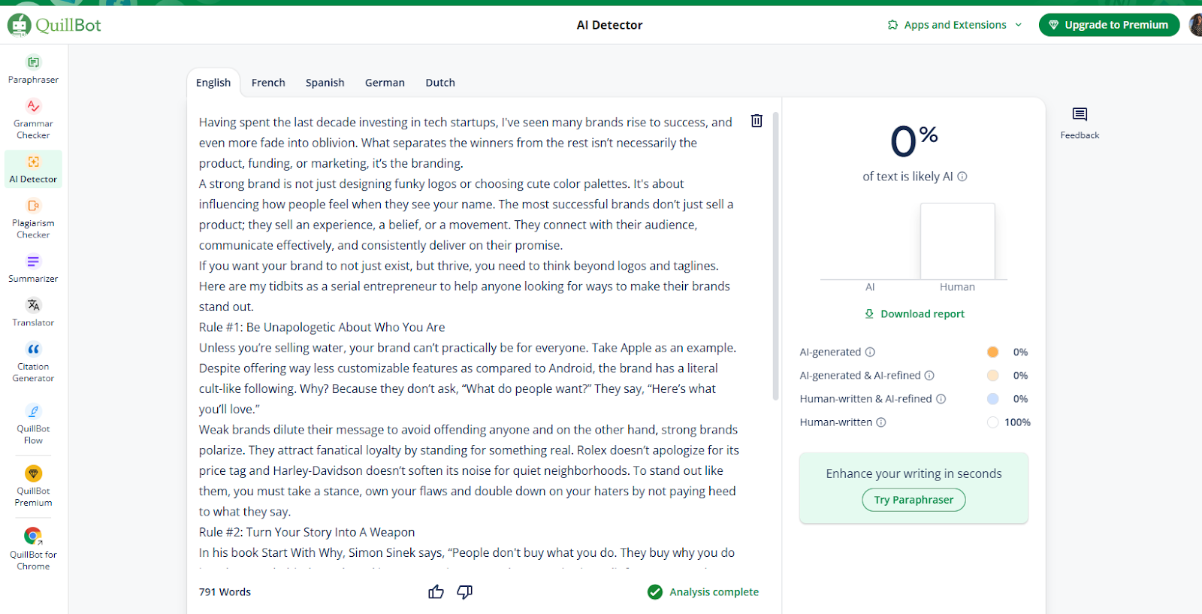Open the Citation Generator icon

point(33,349)
